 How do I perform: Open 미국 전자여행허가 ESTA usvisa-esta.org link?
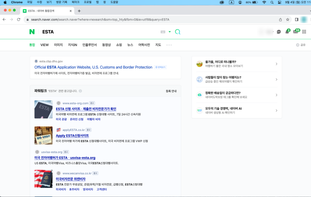(x=65, y=158)
